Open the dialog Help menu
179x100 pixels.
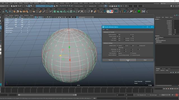(x=107, y=29)
